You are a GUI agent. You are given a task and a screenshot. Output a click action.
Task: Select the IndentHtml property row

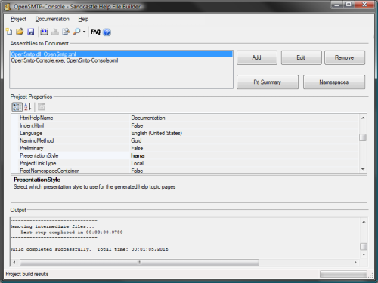tap(185, 125)
